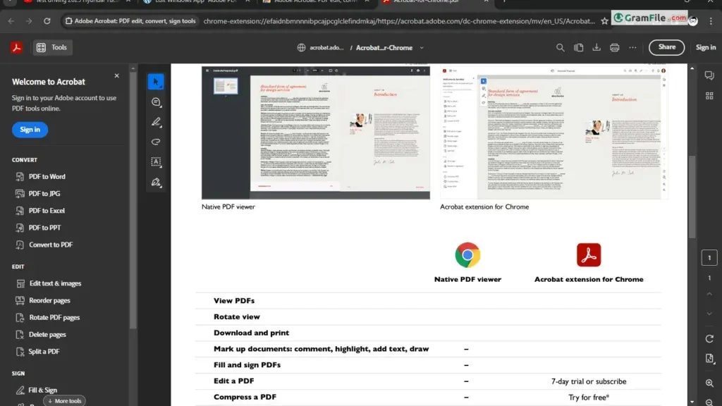This screenshot has height=406, width=722.
Task: Click the Acrobat extension for Chrome screenshot
Action: coord(554,133)
